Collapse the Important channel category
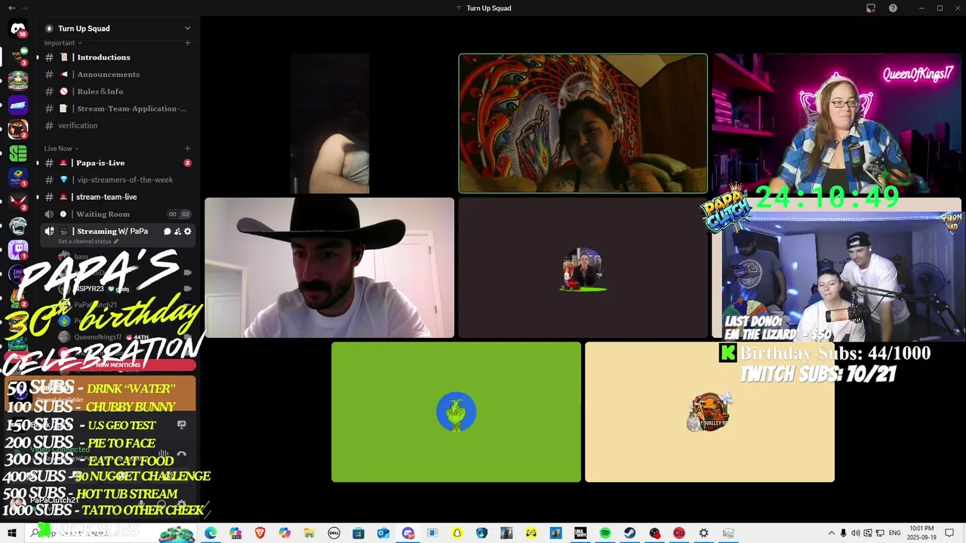966x543 pixels. (x=63, y=43)
